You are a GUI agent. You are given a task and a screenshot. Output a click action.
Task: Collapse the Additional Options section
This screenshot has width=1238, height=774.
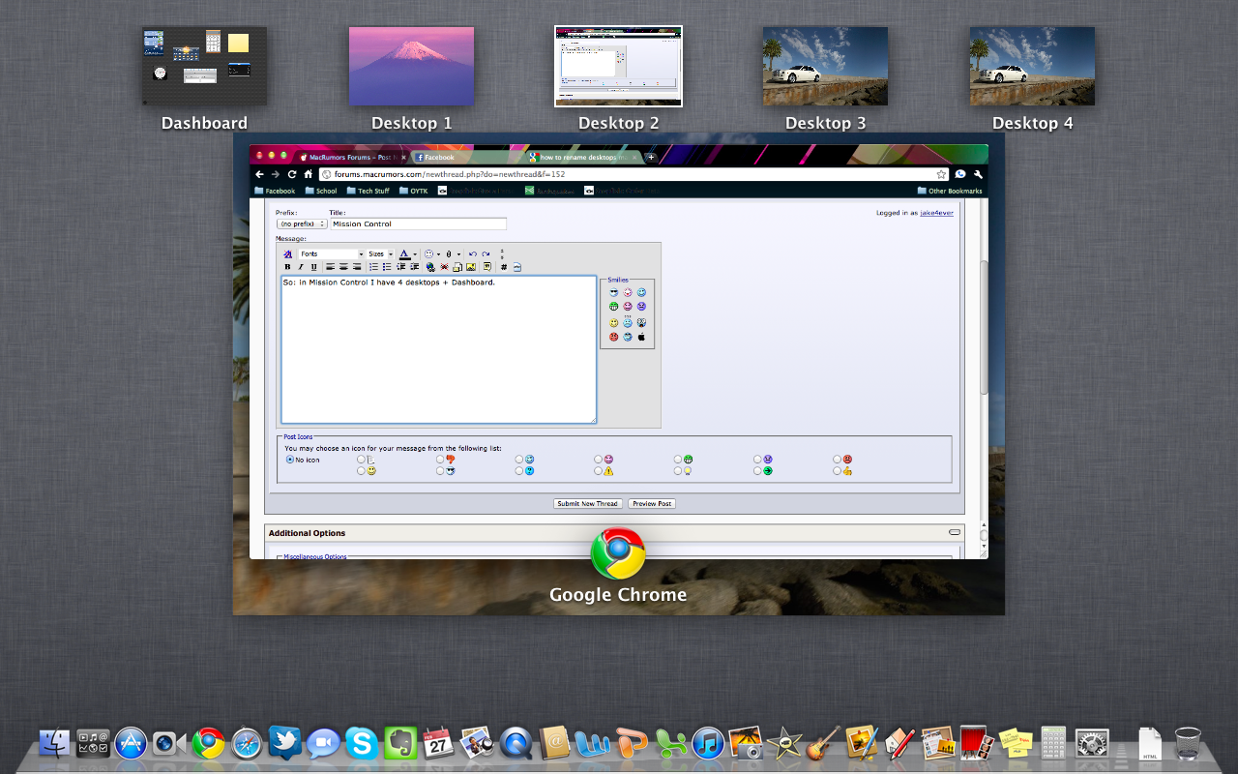(x=955, y=532)
